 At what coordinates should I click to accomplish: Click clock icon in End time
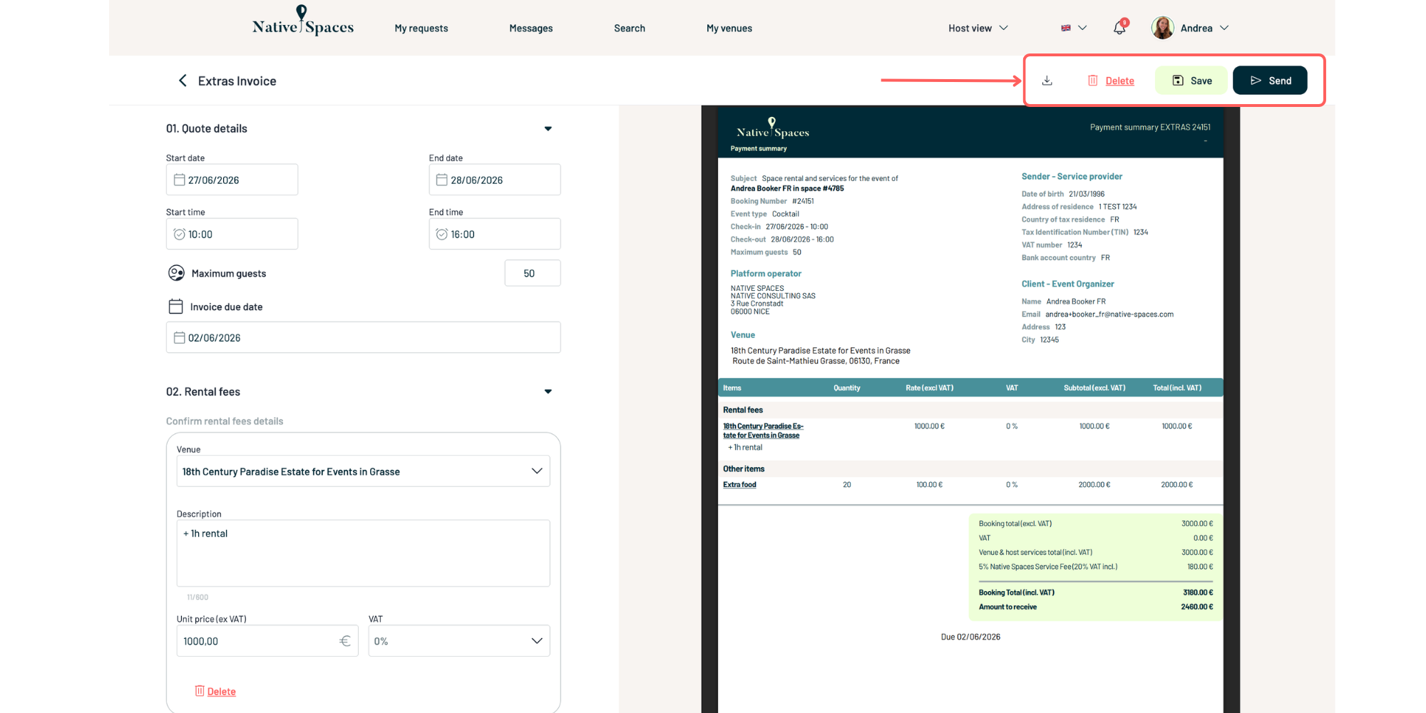[442, 234]
